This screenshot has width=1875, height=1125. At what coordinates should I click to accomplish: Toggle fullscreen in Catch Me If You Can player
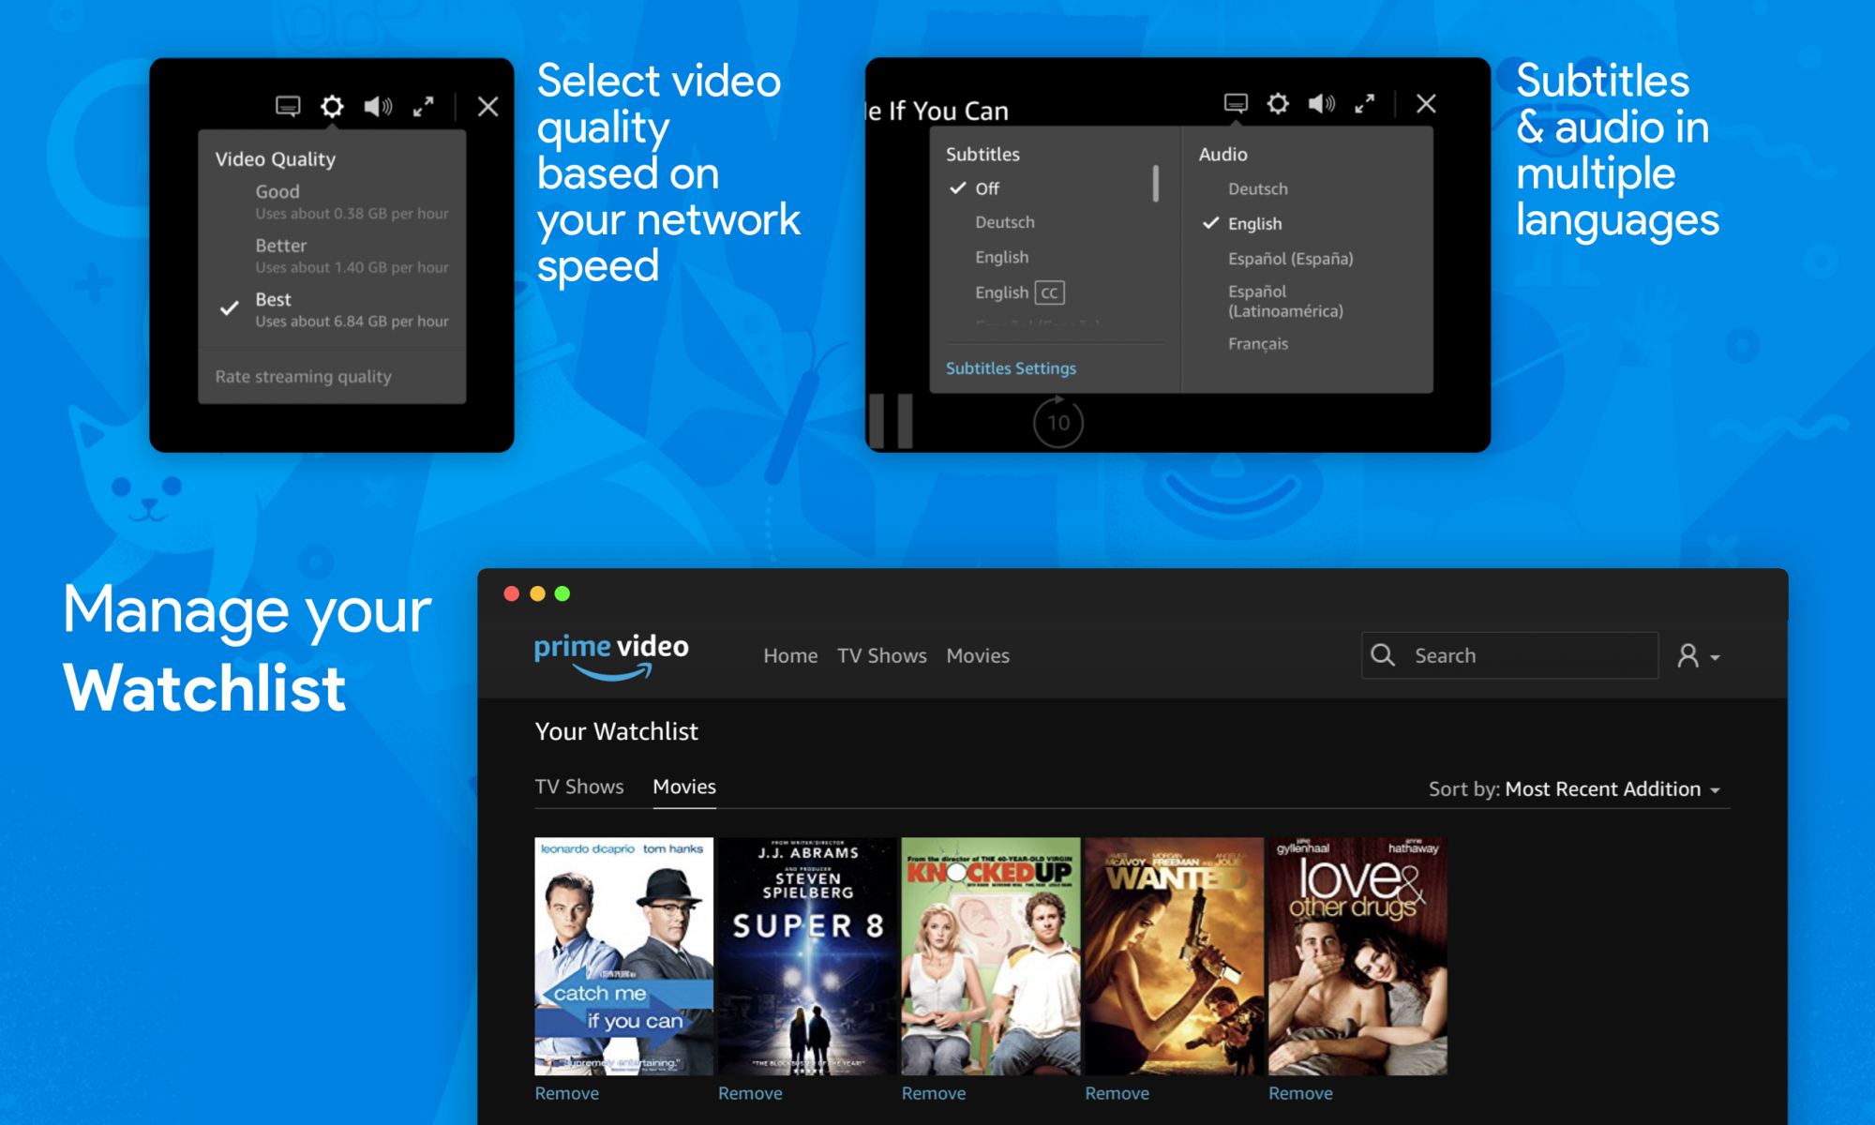[1365, 103]
